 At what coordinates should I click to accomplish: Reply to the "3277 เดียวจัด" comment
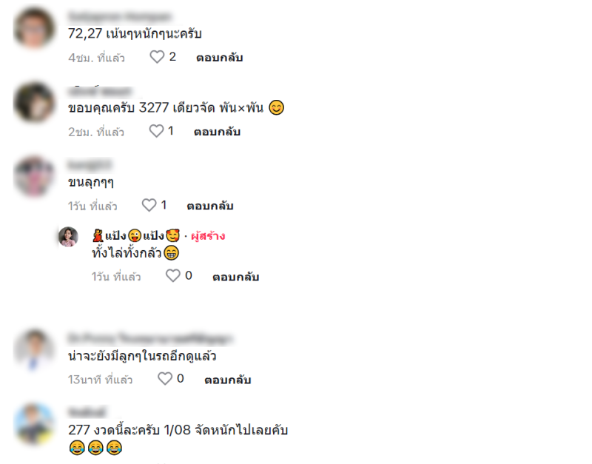(217, 132)
